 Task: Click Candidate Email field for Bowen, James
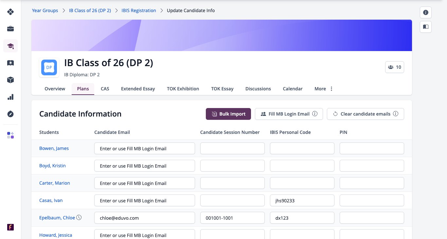145,148
